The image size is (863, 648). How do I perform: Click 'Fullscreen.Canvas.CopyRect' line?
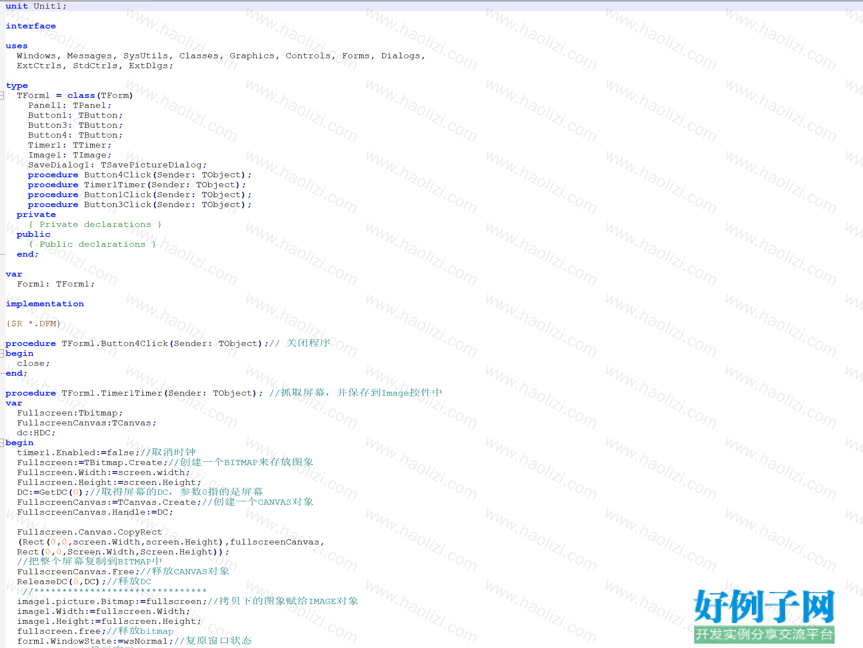(x=89, y=532)
